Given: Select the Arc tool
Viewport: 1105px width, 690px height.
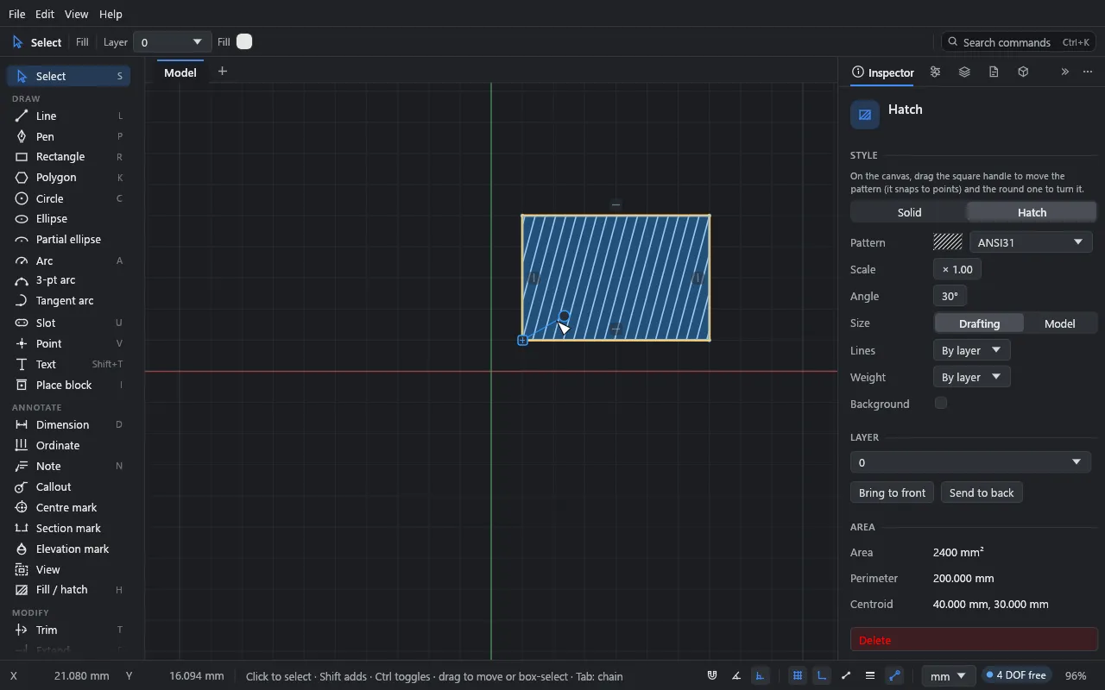Looking at the screenshot, I should pyautogui.click(x=68, y=260).
